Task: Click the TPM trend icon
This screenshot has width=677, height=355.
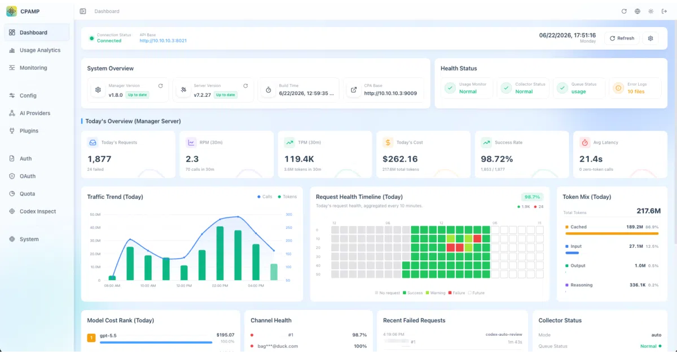Action: pyautogui.click(x=289, y=143)
